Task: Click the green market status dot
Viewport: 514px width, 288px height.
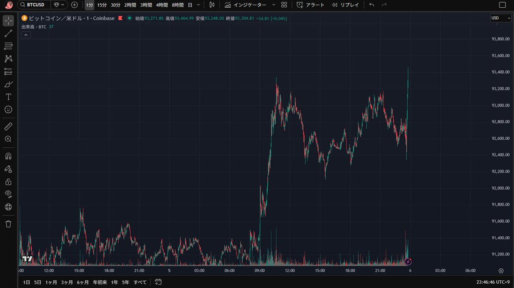Action: click(129, 18)
